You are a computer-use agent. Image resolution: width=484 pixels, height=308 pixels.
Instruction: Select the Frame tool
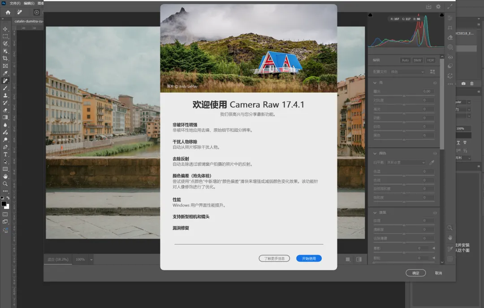point(5,66)
